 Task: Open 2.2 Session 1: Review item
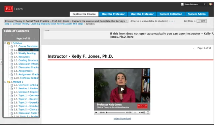[28, 89]
